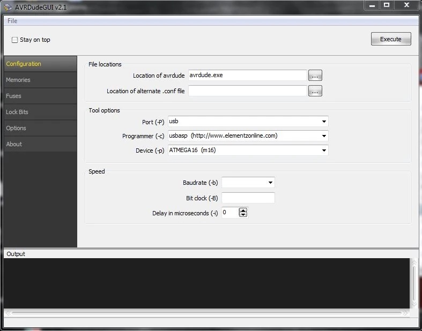Screen dimensions: 422x331
Task: Go to the Options tab
Action: tap(40, 128)
